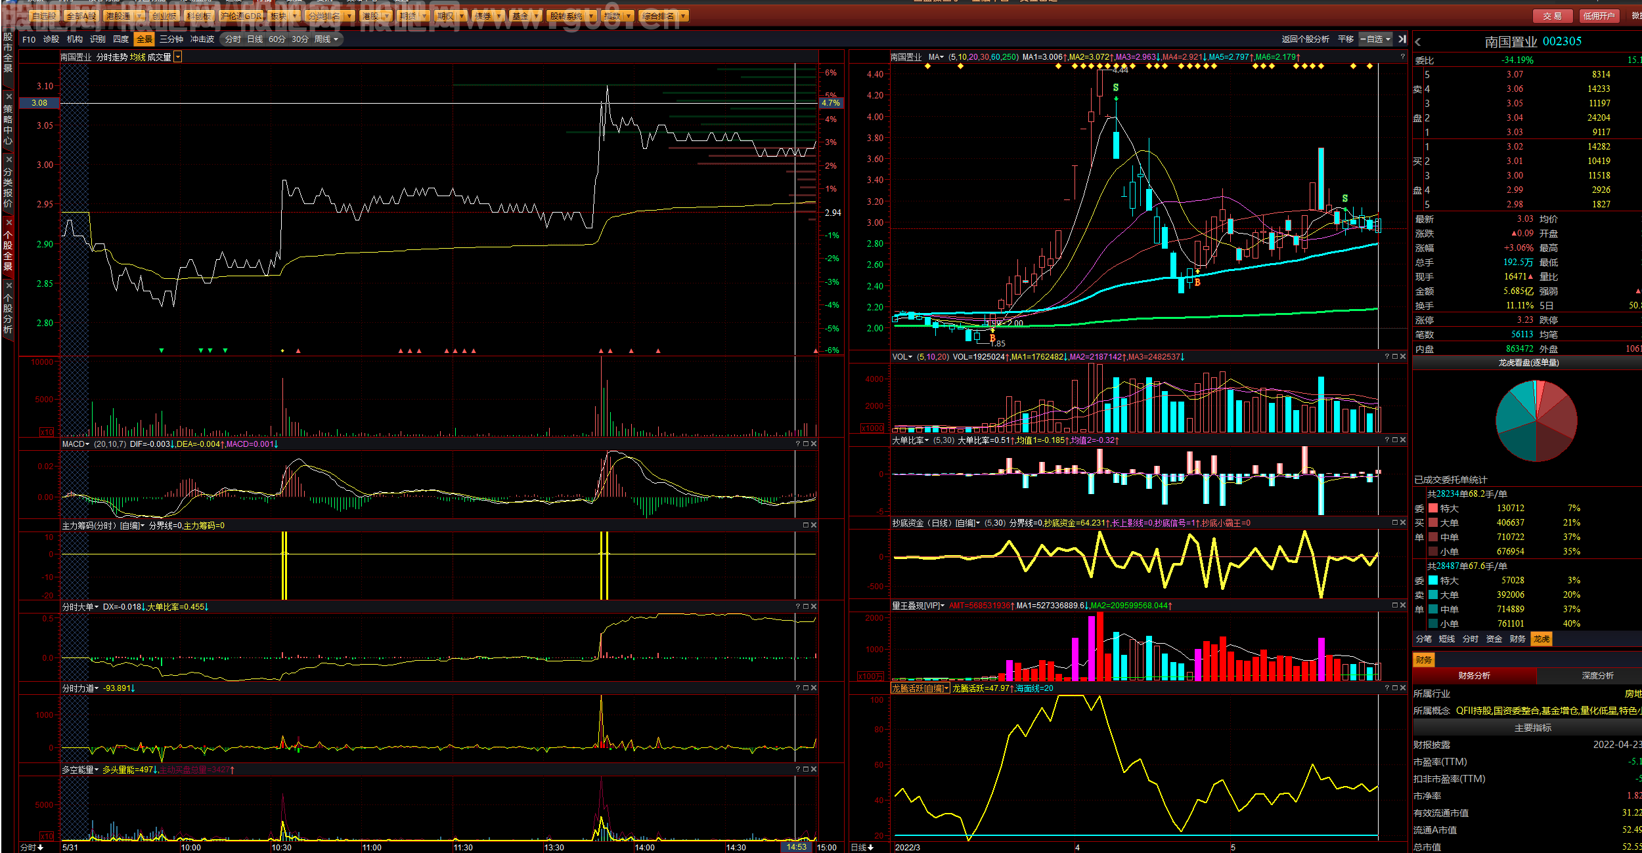This screenshot has width=1642, height=853.
Task: Open help for the daily MA chart
Action: [x=1402, y=57]
